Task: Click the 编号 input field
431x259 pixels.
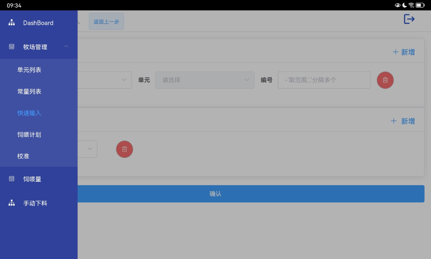Action: click(323, 80)
